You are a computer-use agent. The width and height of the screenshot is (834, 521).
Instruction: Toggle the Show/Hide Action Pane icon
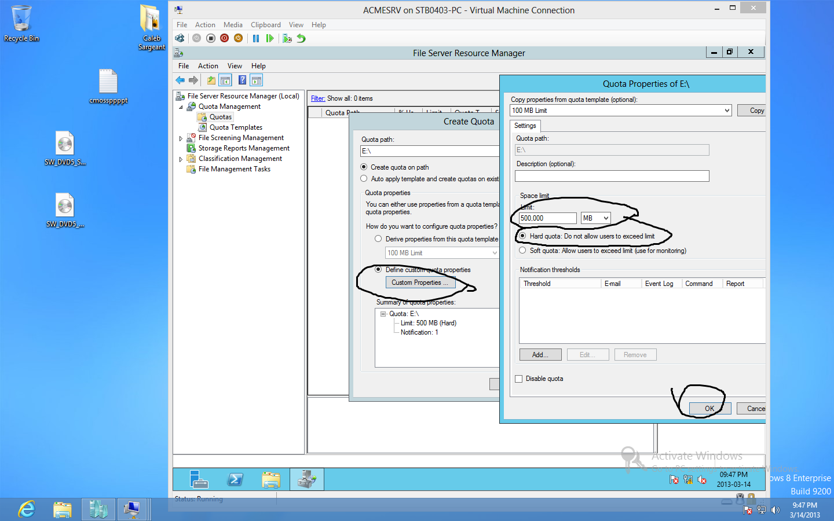(x=257, y=80)
